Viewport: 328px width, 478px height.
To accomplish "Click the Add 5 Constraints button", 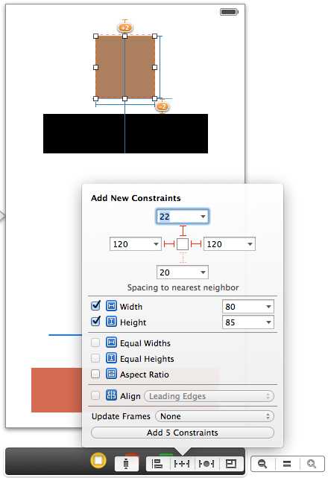I will coord(183,433).
